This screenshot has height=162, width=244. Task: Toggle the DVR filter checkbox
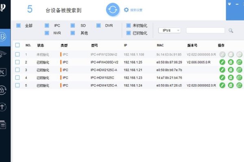point(98,26)
